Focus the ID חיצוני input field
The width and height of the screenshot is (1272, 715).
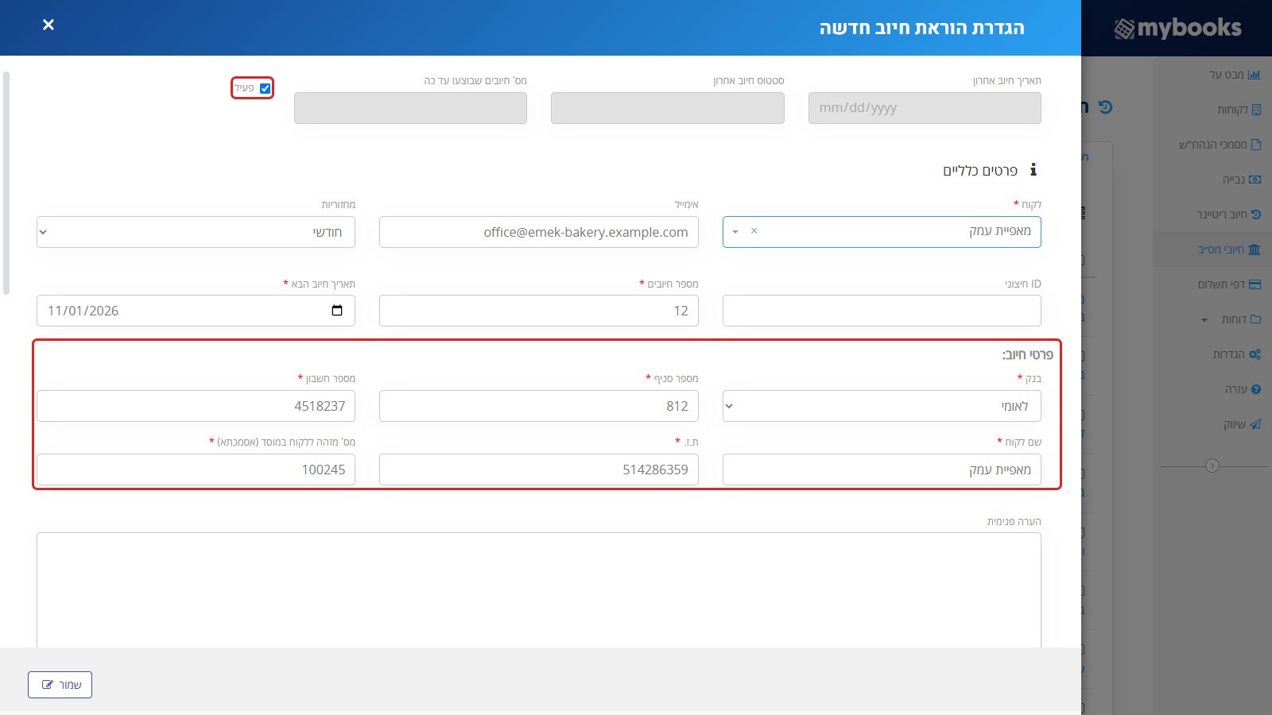coord(882,311)
